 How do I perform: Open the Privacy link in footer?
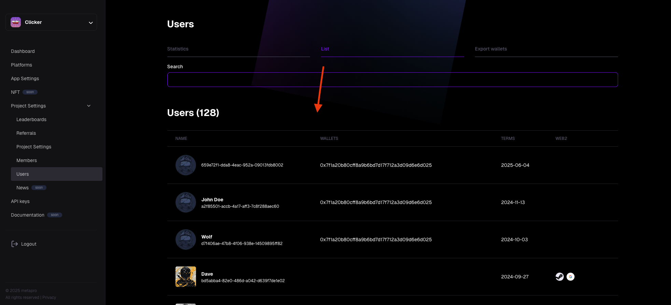click(x=49, y=297)
